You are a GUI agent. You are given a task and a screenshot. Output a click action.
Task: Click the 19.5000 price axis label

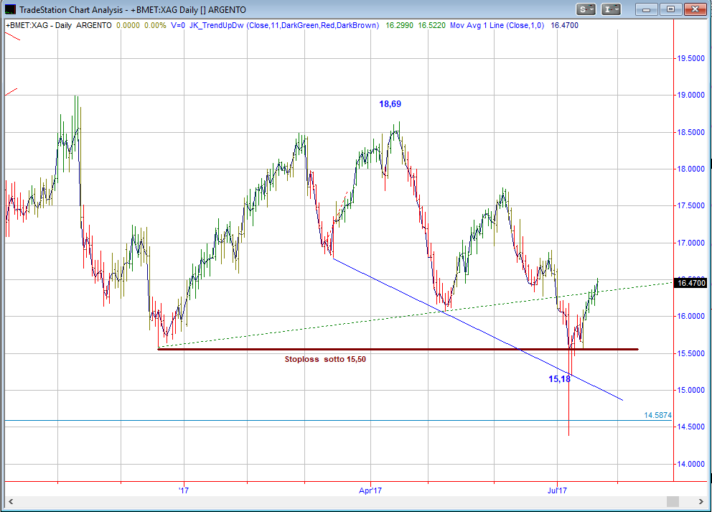tap(690, 59)
